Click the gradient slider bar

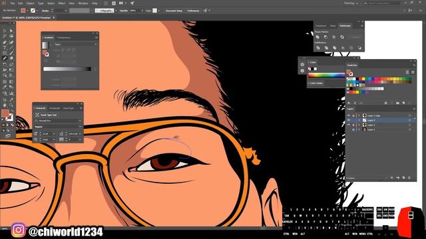pos(67,69)
